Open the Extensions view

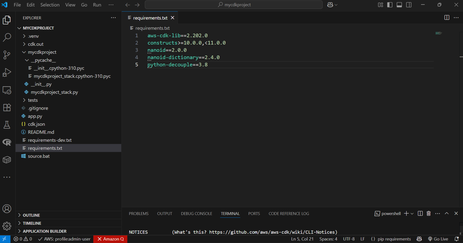click(x=7, y=107)
